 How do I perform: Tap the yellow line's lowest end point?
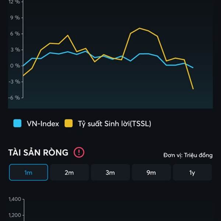193,89
